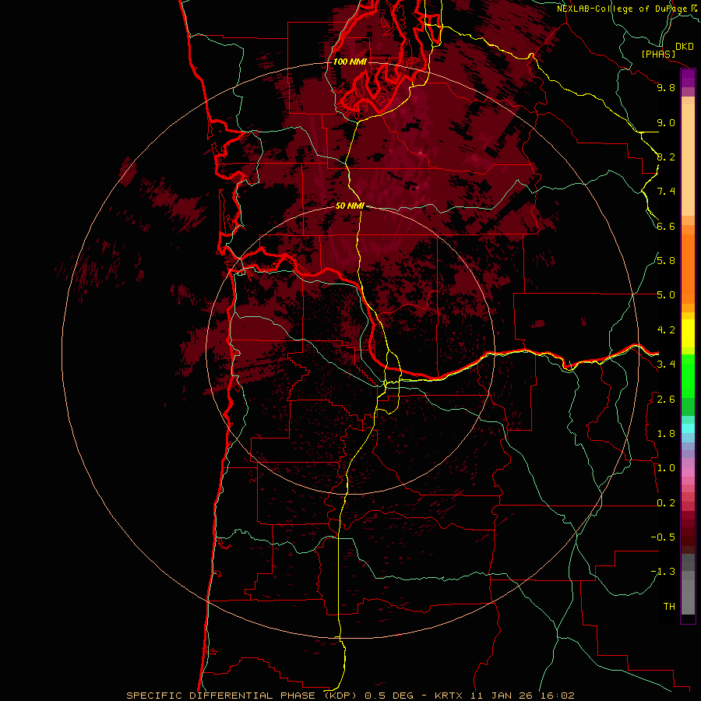Select the 5.8 scale value
This screenshot has height=701, width=701.
coord(666,261)
